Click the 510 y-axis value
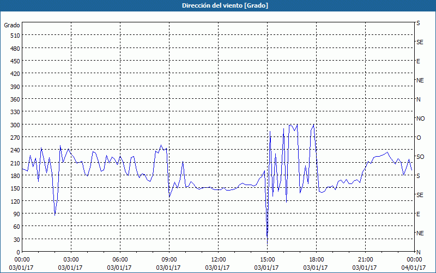This screenshot has width=436, height=273. click(15, 35)
